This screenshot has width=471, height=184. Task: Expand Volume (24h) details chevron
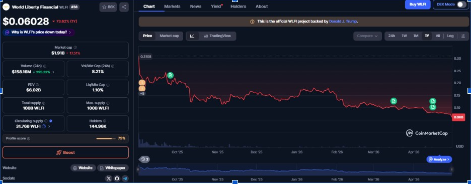tap(53, 72)
